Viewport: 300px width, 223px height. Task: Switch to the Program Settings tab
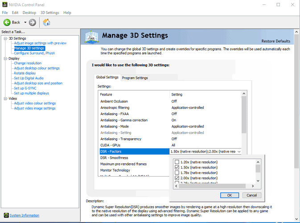135,78
